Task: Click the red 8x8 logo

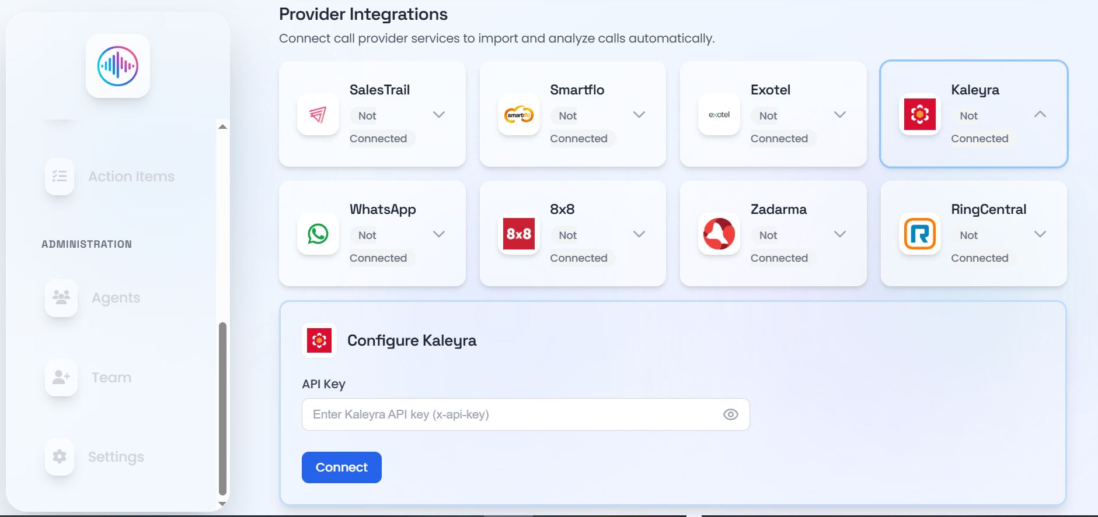Action: 519,234
